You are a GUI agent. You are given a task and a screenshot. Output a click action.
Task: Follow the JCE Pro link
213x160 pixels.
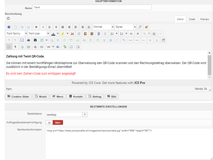(139, 83)
